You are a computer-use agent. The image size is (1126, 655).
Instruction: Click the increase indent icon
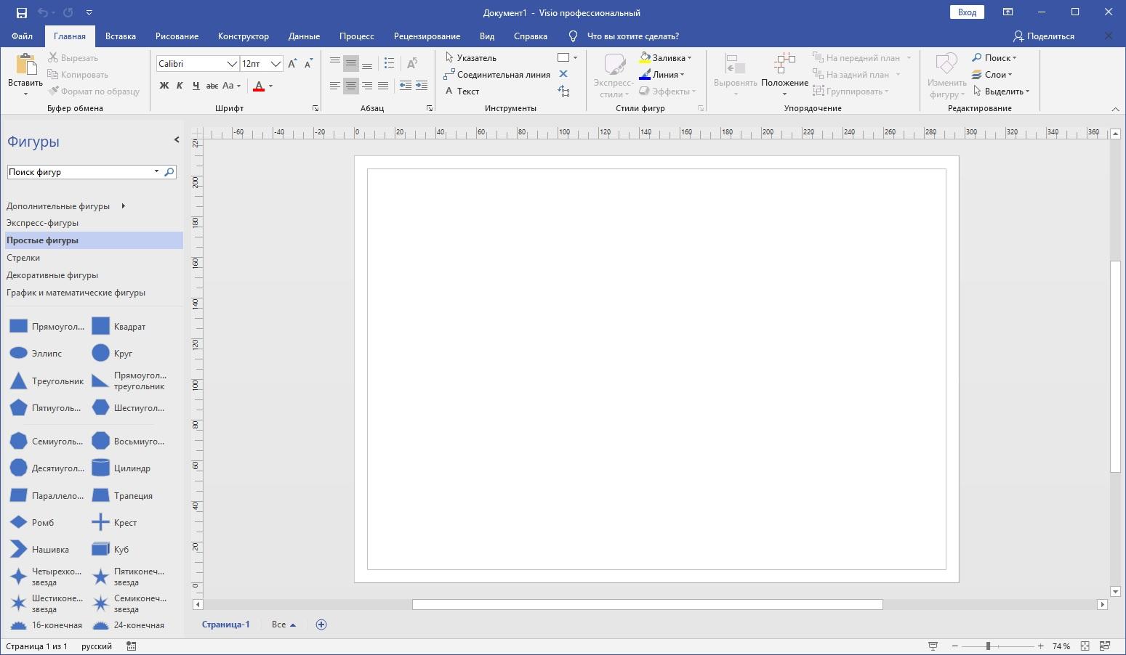coord(422,86)
